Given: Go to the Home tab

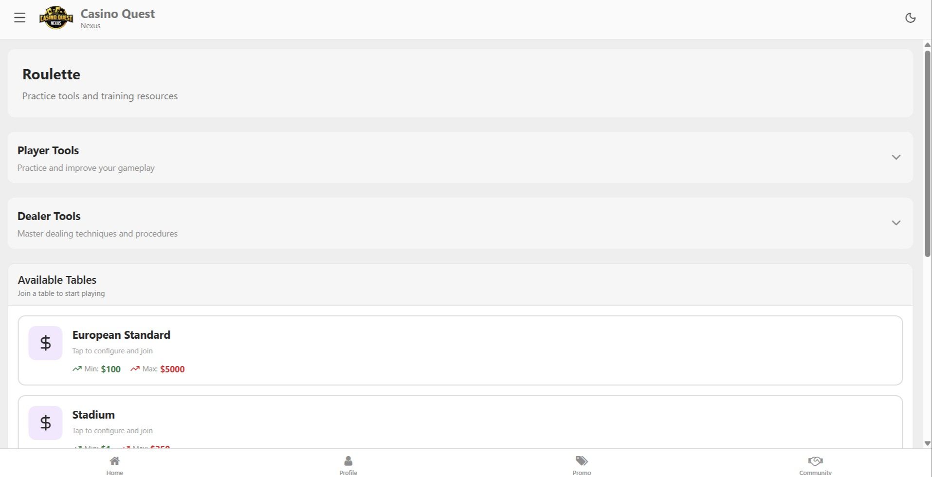Looking at the screenshot, I should (x=115, y=465).
